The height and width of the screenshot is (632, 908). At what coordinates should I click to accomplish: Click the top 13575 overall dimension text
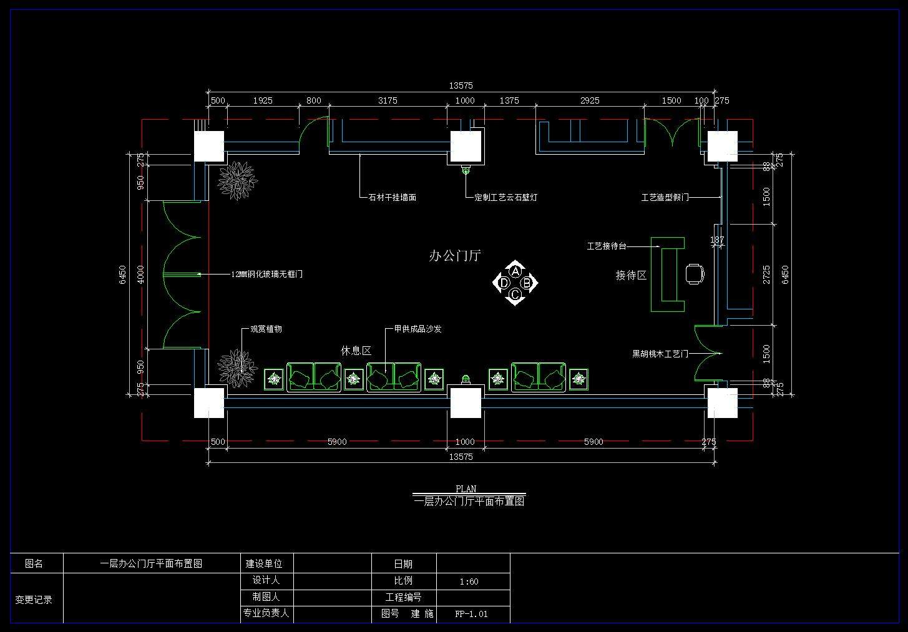[x=461, y=86]
